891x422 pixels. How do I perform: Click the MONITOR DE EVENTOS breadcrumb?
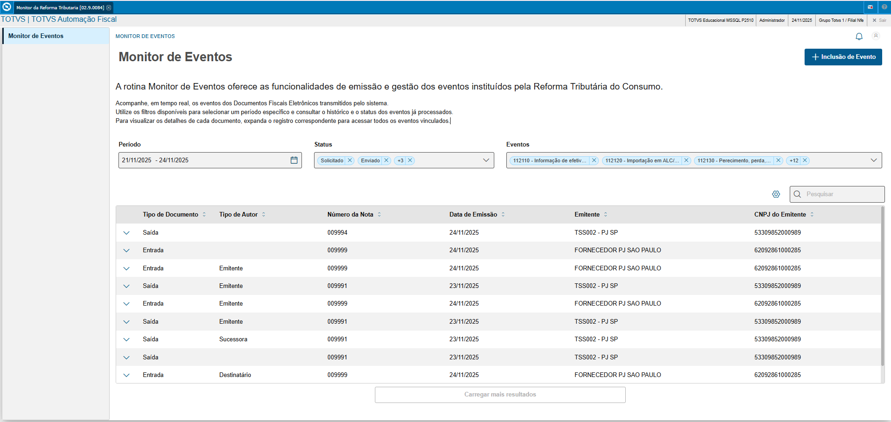point(145,36)
